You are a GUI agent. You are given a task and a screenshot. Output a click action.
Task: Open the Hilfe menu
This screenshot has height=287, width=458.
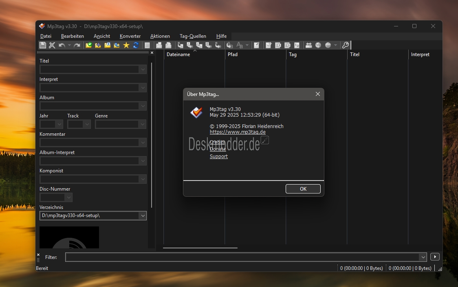221,36
